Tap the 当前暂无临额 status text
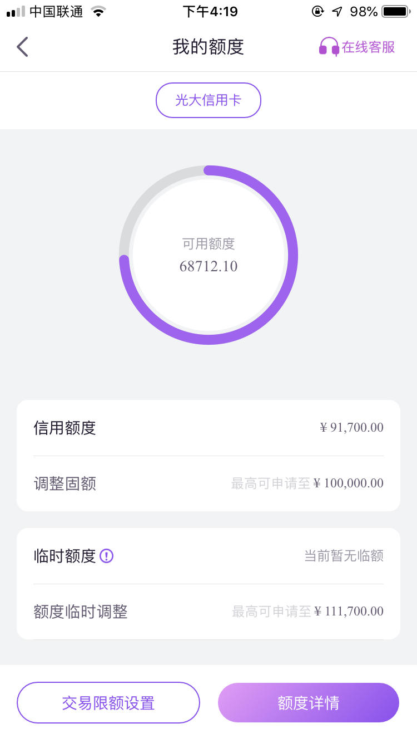417x743 pixels. coord(344,556)
